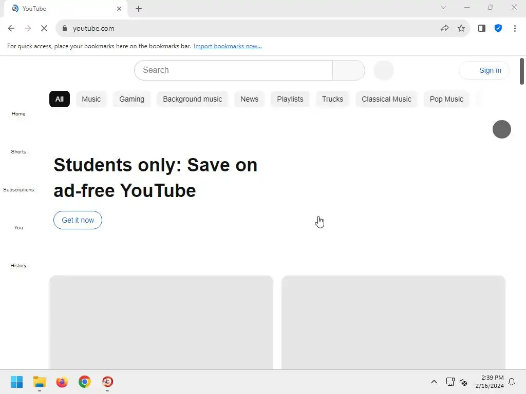Open Windows Start menu
The image size is (526, 394).
[16, 382]
